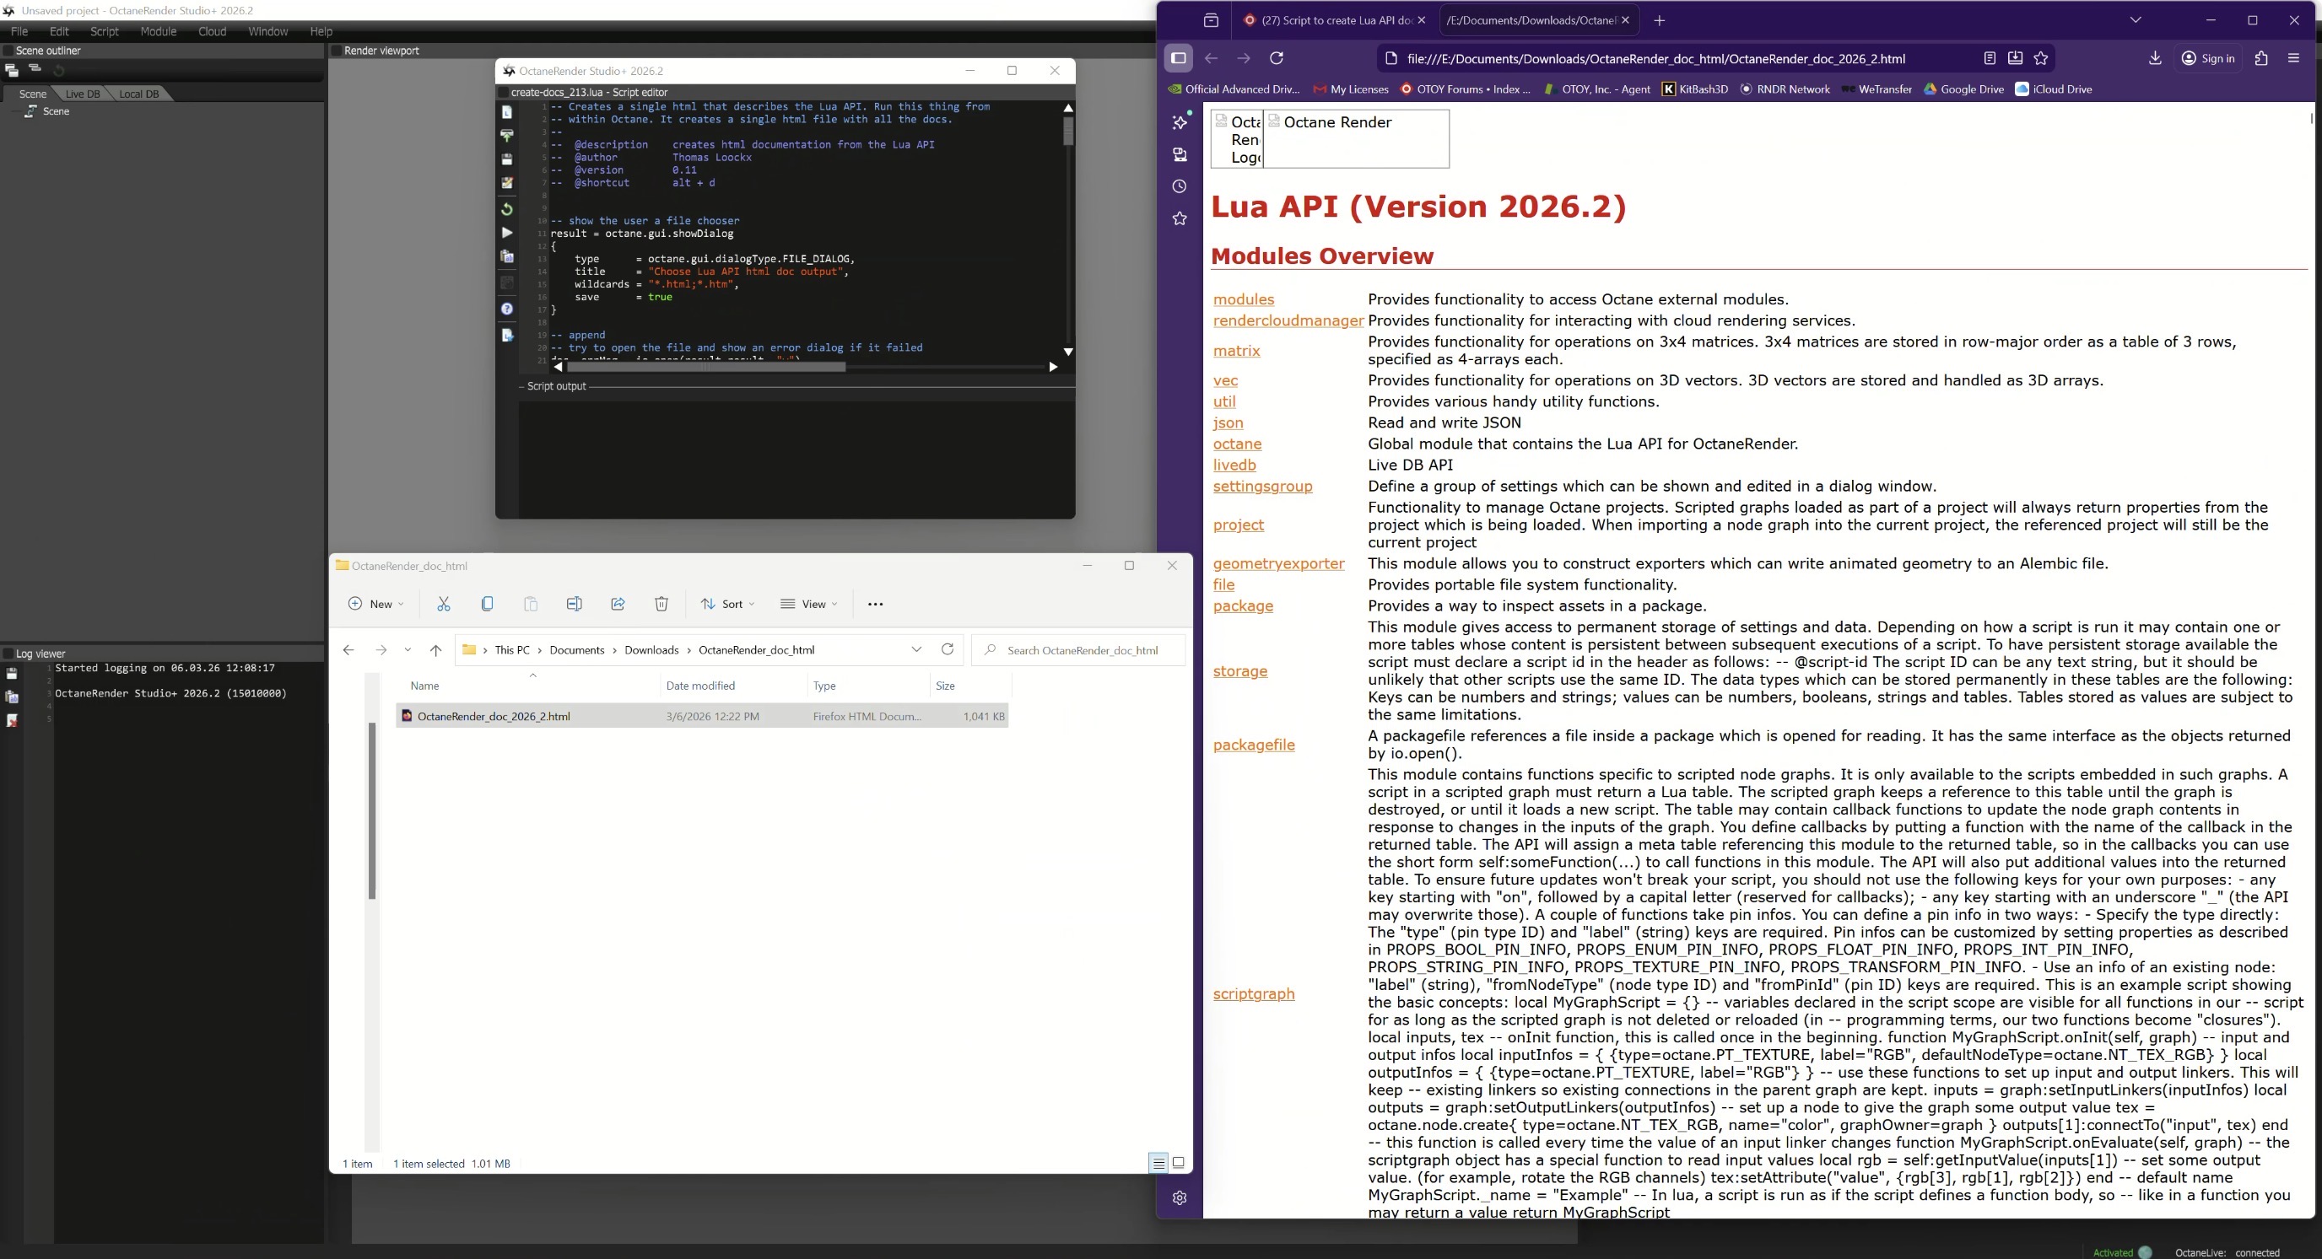
Task: Bookmark this page with the star icon
Action: [x=2042, y=58]
